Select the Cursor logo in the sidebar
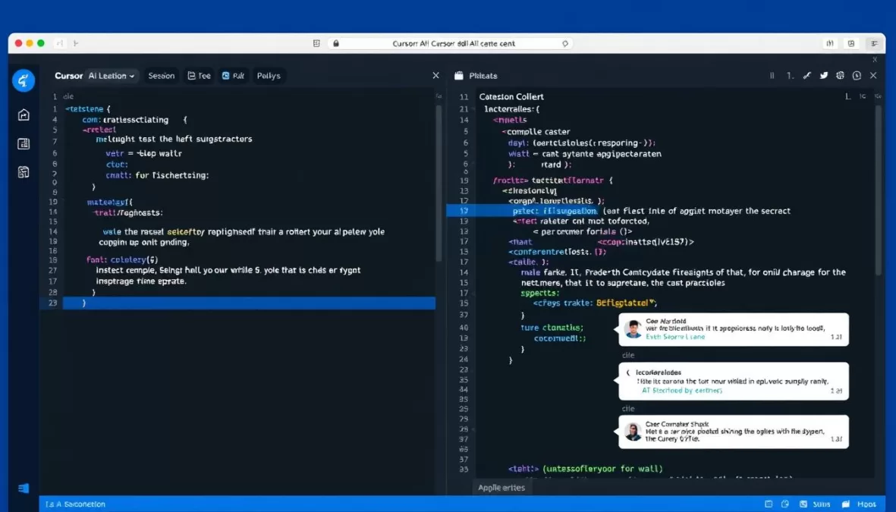This screenshot has width=896, height=512. coord(24,81)
